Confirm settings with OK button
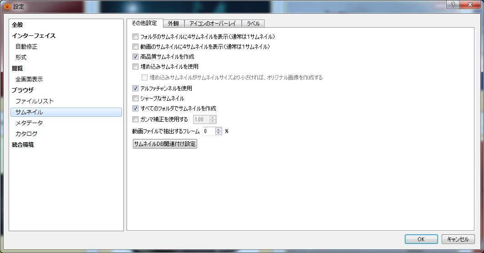 [x=421, y=239]
